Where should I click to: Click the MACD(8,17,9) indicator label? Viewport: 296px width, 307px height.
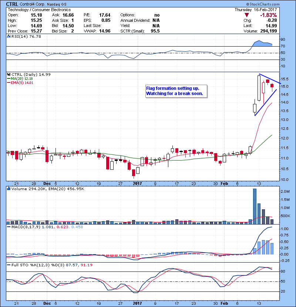point(26,227)
